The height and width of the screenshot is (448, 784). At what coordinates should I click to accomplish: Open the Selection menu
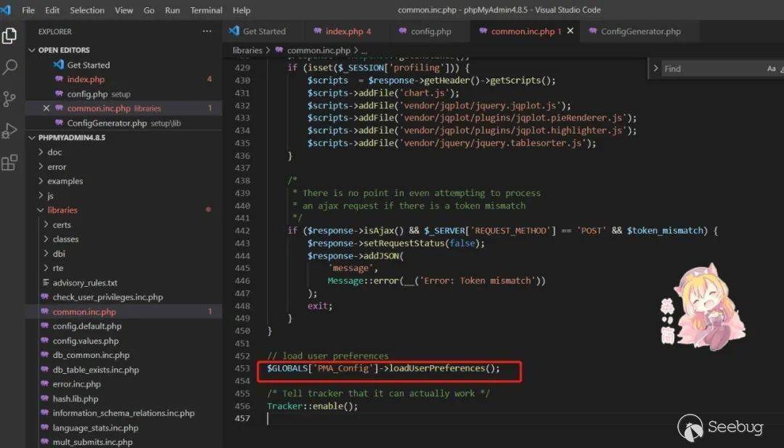pos(87,10)
